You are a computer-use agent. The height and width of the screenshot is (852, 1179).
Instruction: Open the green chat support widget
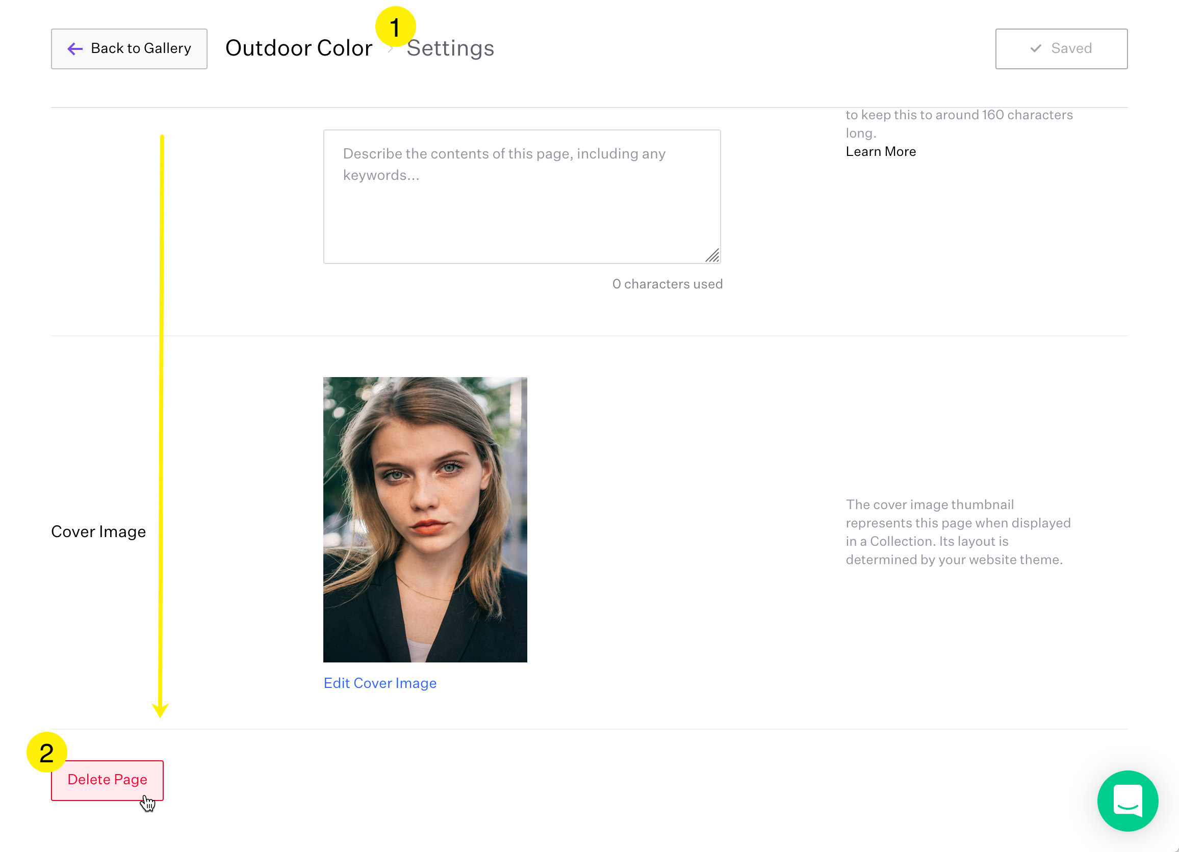pos(1127,801)
